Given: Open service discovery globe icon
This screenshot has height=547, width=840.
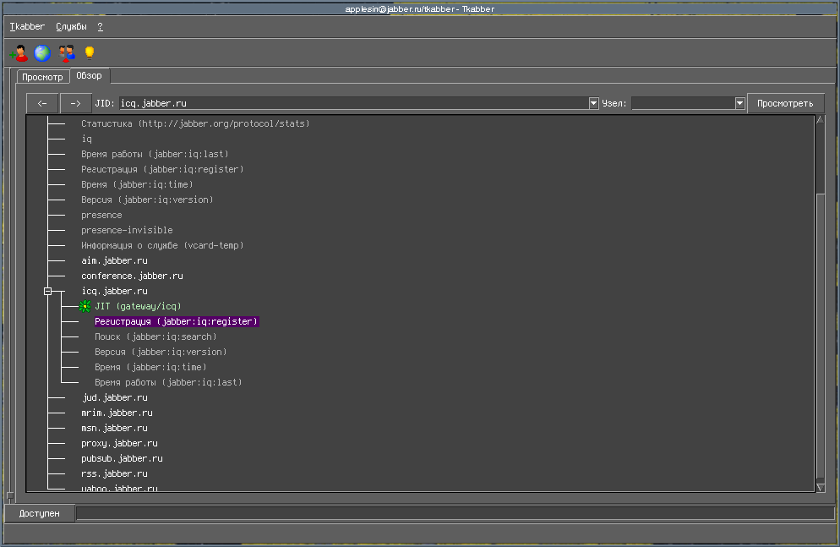Looking at the screenshot, I should [42, 54].
